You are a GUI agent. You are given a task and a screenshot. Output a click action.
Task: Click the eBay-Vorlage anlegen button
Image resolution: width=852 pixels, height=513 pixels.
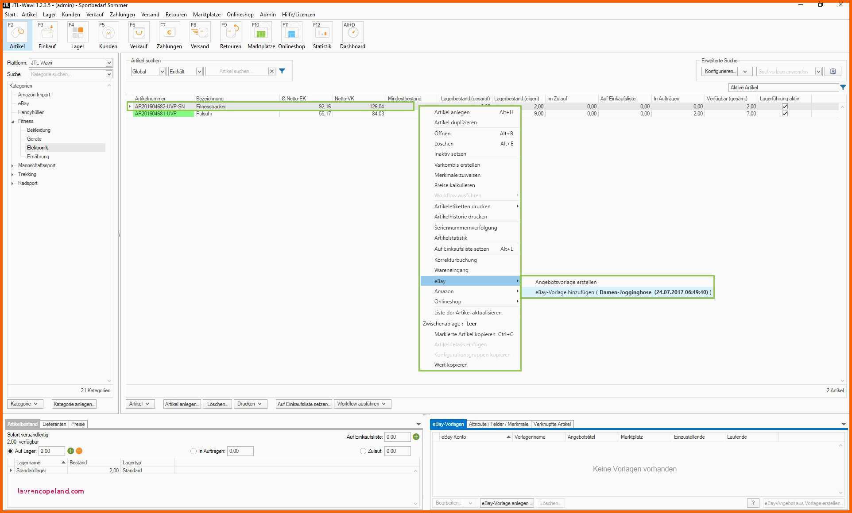click(x=507, y=503)
